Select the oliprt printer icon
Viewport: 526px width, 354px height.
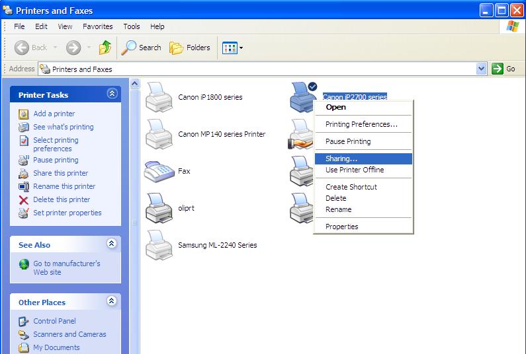tap(159, 208)
